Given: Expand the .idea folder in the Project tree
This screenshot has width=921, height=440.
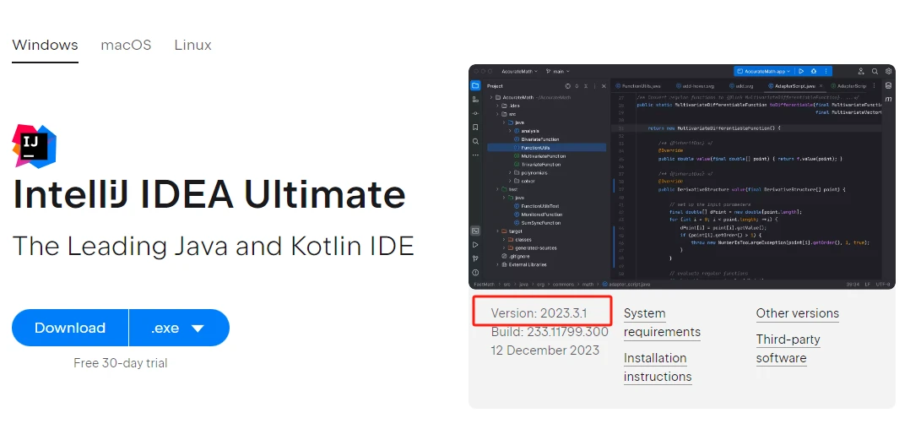Looking at the screenshot, I should [x=497, y=106].
